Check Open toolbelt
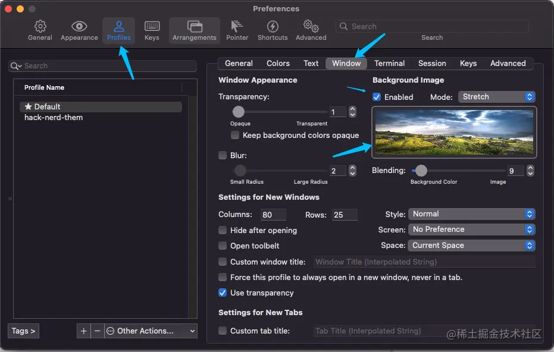554x352 pixels. click(x=223, y=246)
